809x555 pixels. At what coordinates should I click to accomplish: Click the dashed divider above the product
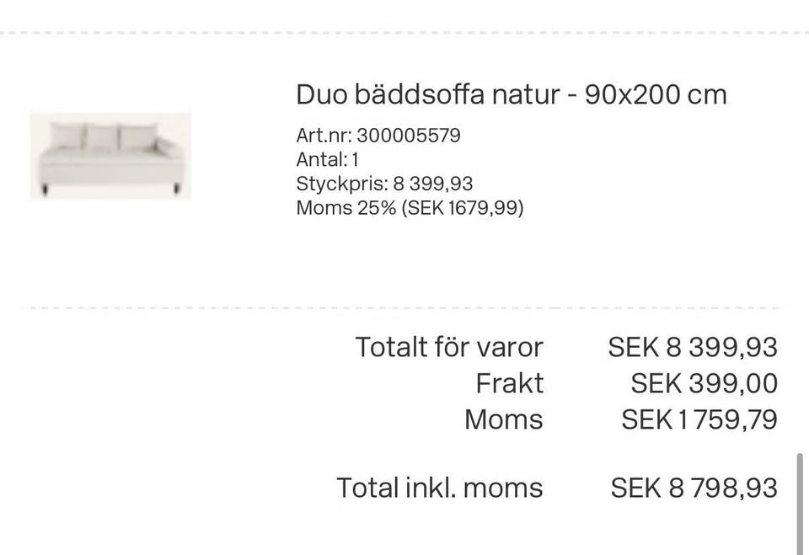tap(404, 33)
